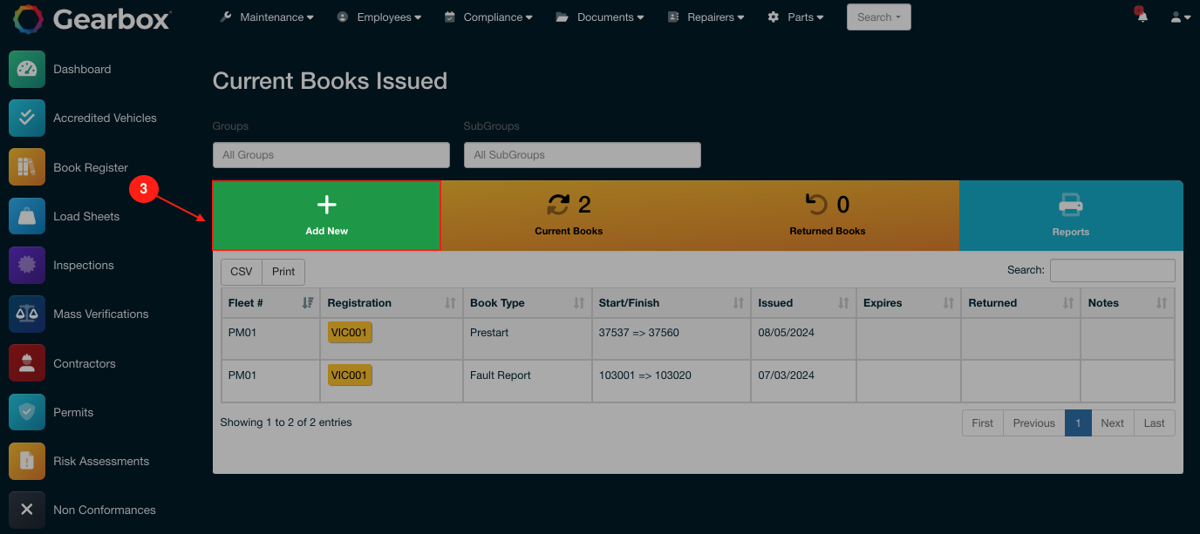The width and height of the screenshot is (1200, 534).
Task: Open the Mass Verifications scales icon
Action: [27, 314]
